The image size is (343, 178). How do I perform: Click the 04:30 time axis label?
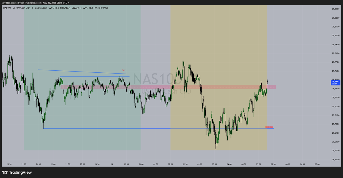click(x=244, y=164)
